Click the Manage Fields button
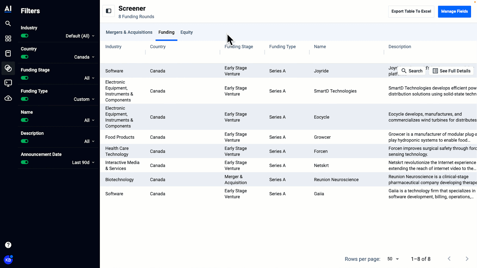The image size is (477, 268). tap(454, 11)
